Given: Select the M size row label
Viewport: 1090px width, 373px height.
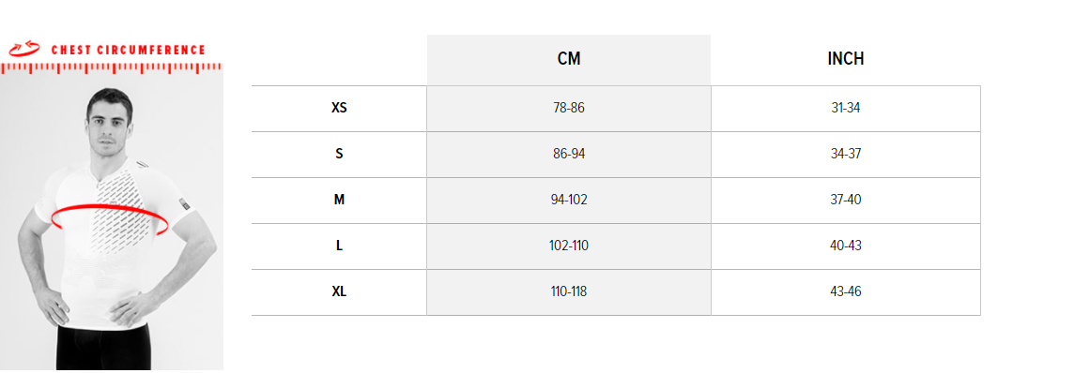Looking at the screenshot, I should (339, 200).
